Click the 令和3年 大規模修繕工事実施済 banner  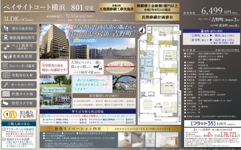coord(116,8)
